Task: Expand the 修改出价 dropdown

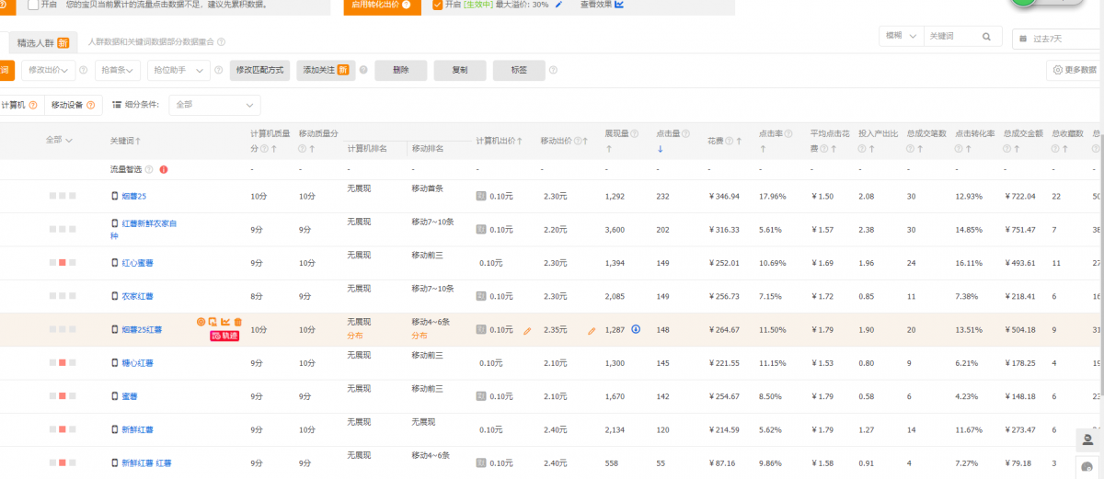Action: point(49,70)
